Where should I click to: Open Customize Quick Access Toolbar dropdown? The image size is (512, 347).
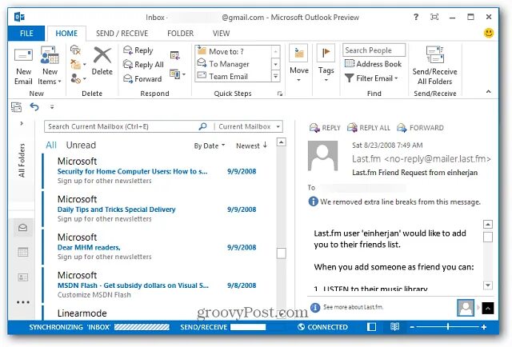point(52,107)
